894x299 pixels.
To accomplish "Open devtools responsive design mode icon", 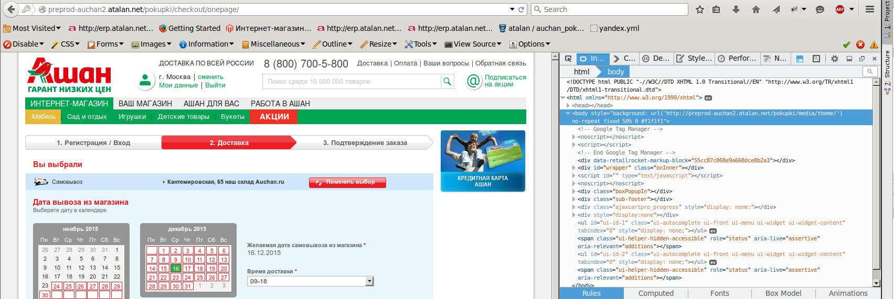I will (816, 59).
